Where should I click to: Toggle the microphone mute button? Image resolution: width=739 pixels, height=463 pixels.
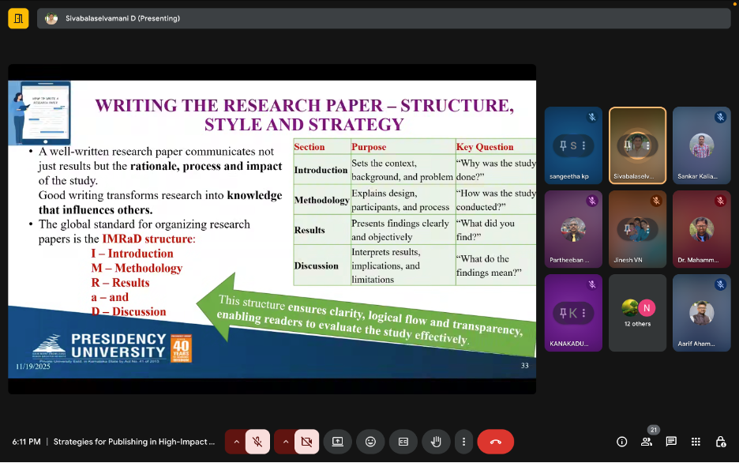click(257, 442)
